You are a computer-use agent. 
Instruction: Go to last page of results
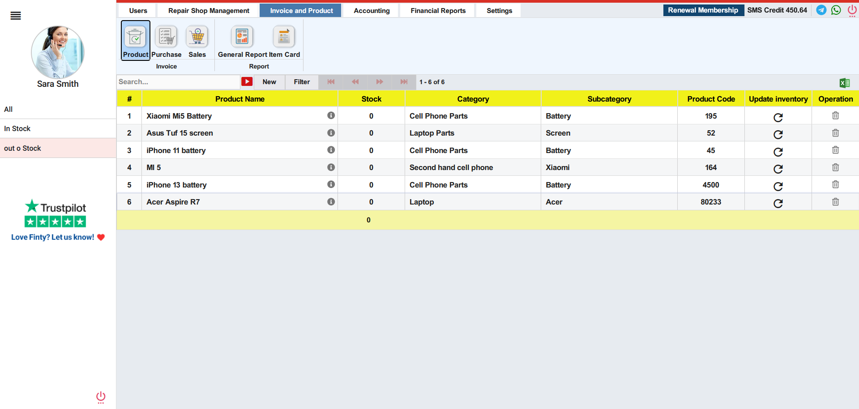pos(404,82)
